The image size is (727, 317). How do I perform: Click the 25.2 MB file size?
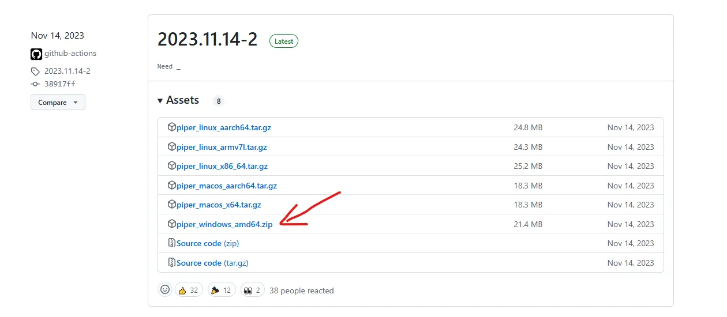[x=528, y=166]
